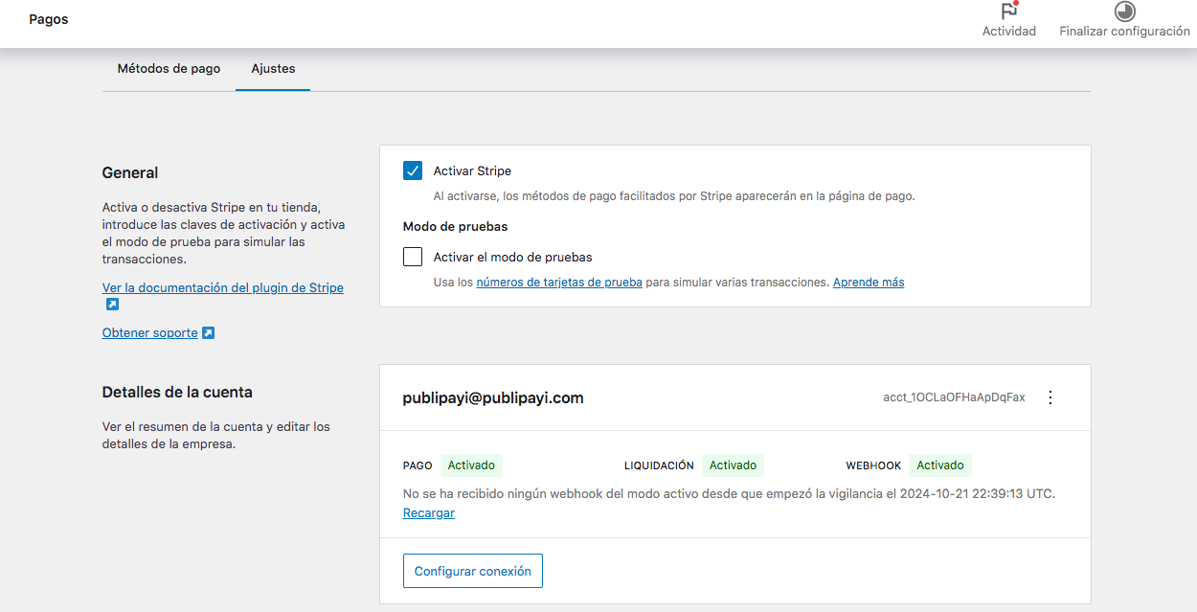The width and height of the screenshot is (1197, 612).
Task: Click the Modo de pruebas label
Action: pos(456,227)
